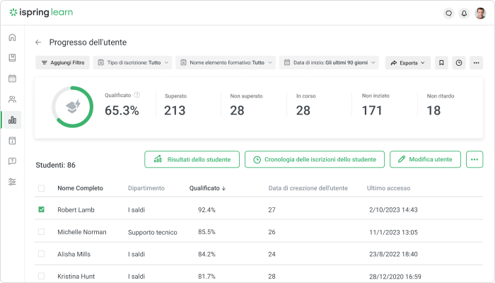This screenshot has height=283, width=495.
Task: Click the ispring learn logo
Action: pyautogui.click(x=41, y=12)
